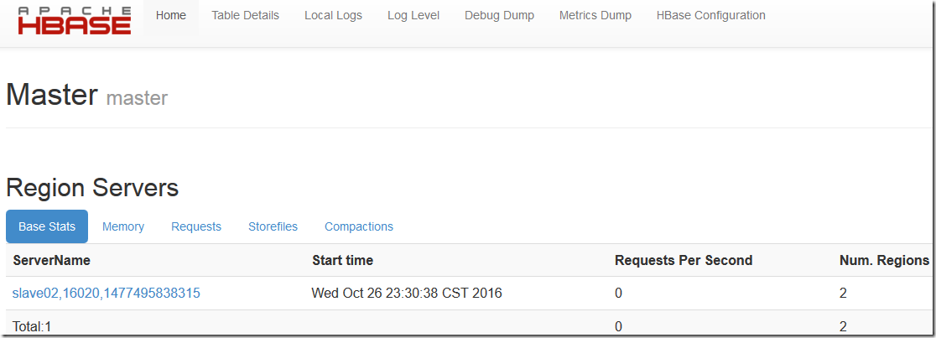936x338 pixels.
Task: Open HBase Configuration page
Action: [x=711, y=16]
